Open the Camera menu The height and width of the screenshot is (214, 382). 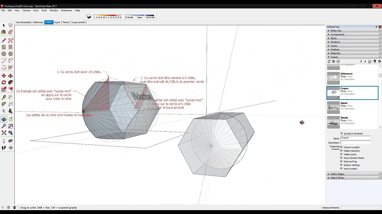point(26,10)
